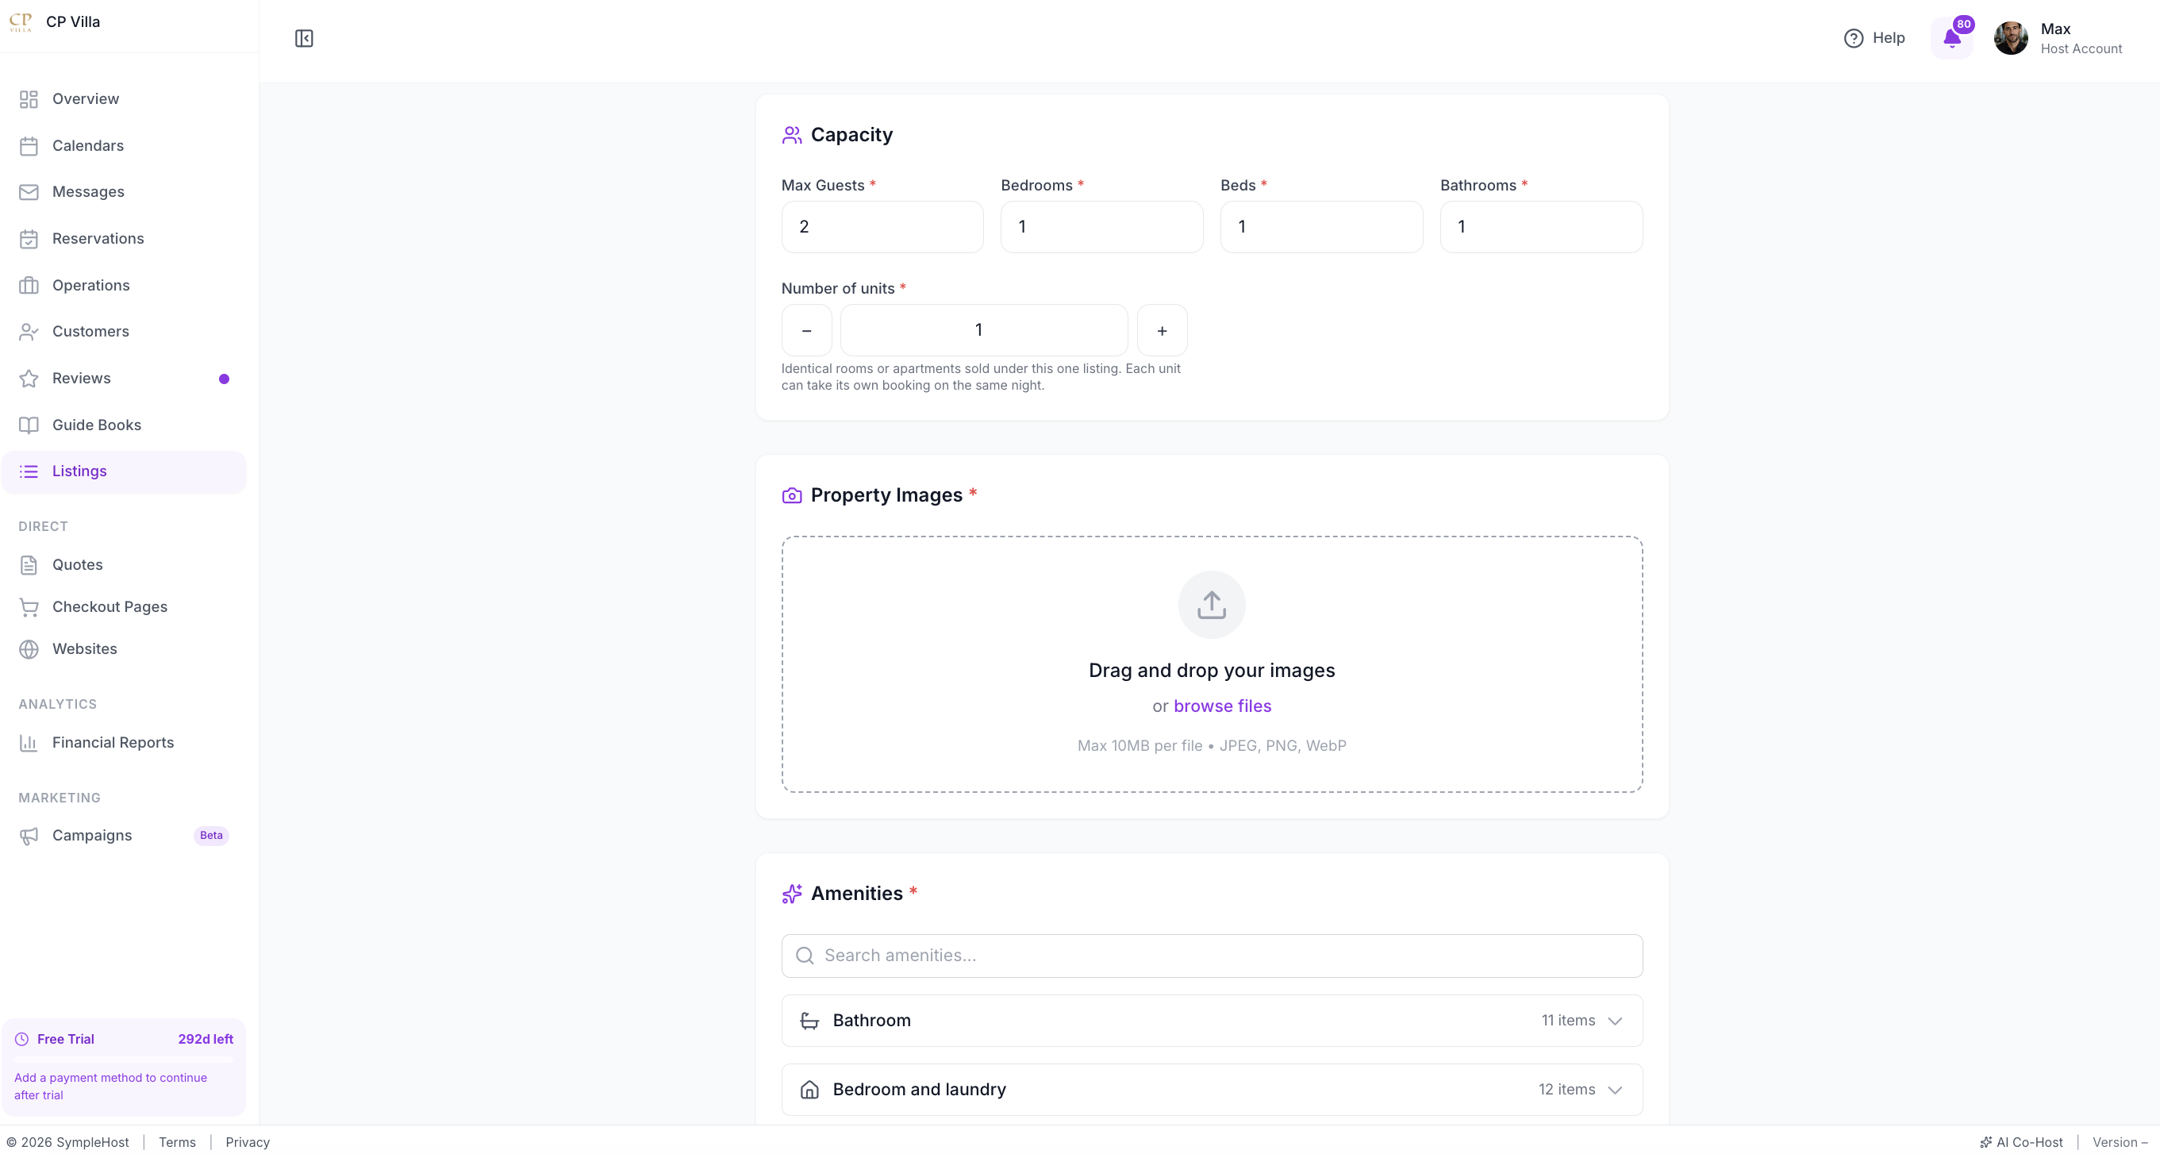Click Max's profile avatar picture
Screen dimensions: 2160x1154
click(2011, 39)
